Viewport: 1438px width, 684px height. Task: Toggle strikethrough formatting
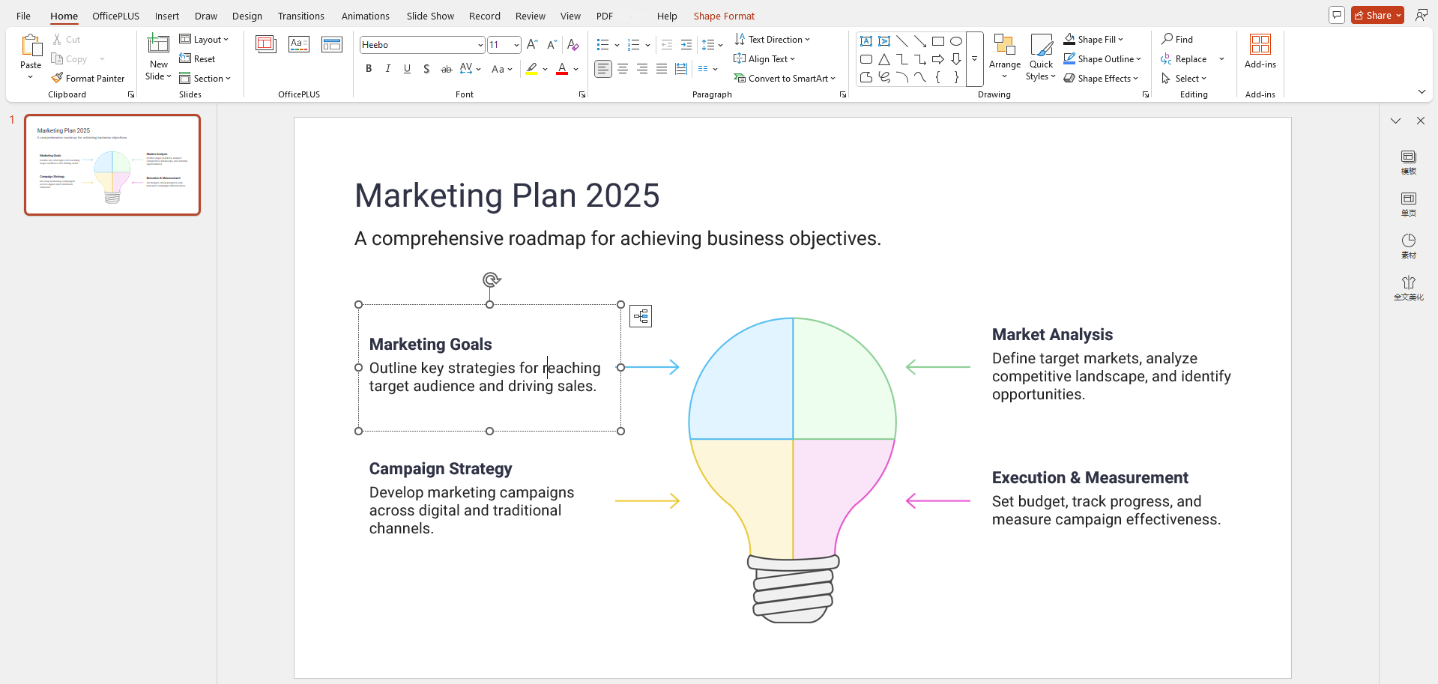(x=446, y=69)
